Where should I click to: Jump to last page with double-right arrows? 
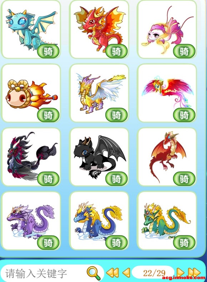click(194, 273)
